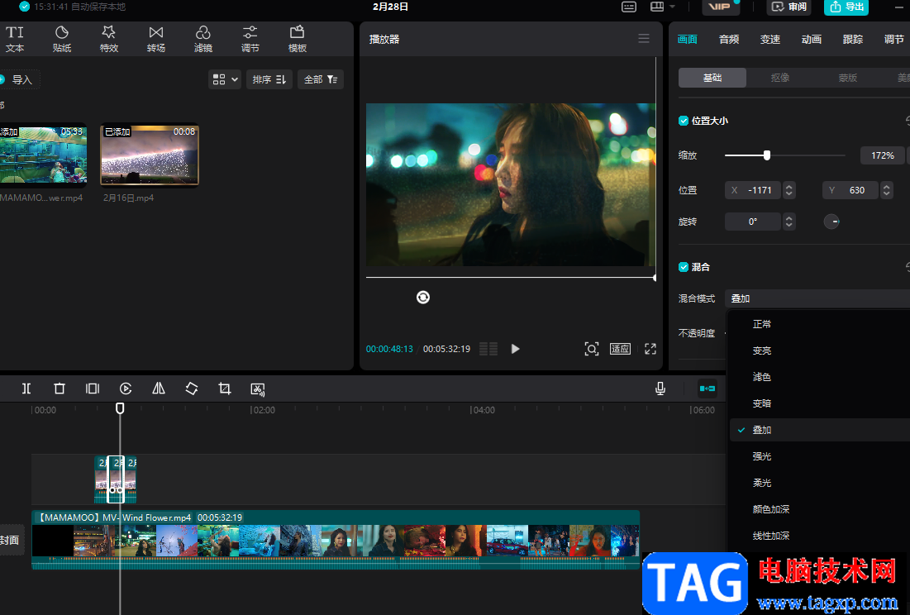Click the rotation dial knob
910x615 pixels.
click(x=831, y=222)
